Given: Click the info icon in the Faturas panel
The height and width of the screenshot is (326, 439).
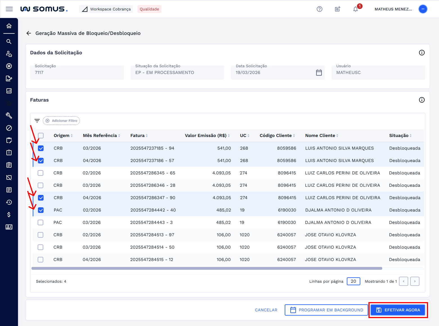Looking at the screenshot, I should (x=422, y=100).
